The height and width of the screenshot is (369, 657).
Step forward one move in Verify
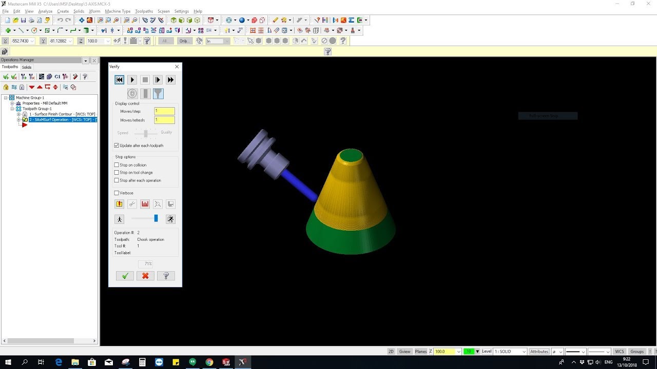[158, 79]
